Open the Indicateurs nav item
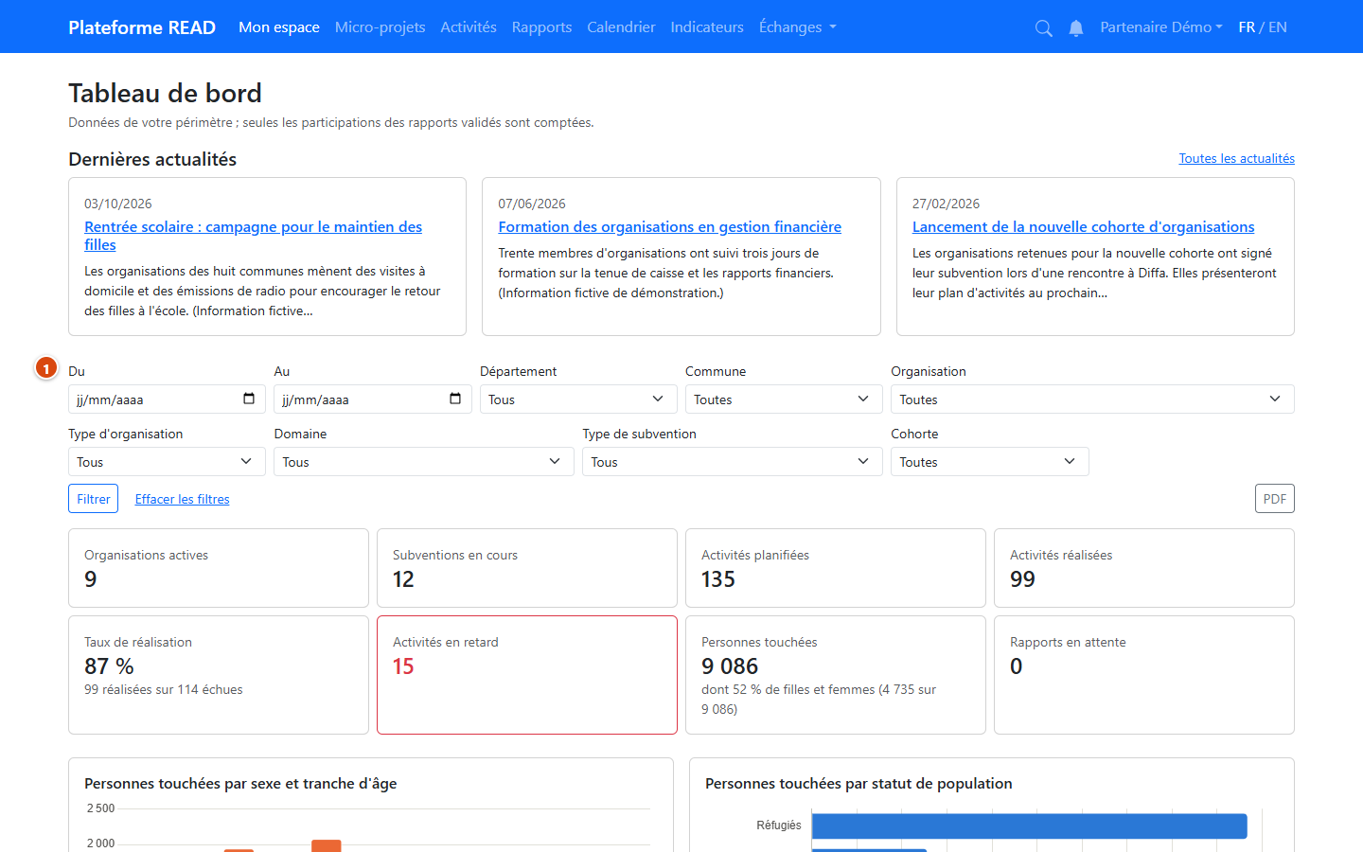This screenshot has height=852, width=1363. (707, 27)
